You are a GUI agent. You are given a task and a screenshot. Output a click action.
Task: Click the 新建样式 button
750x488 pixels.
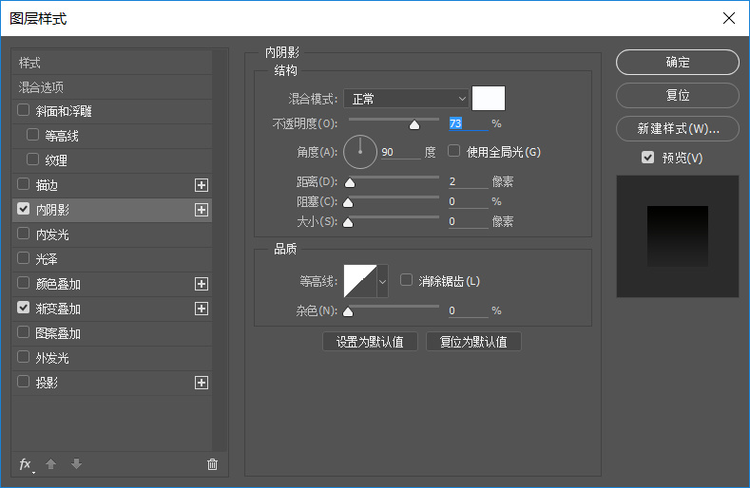(677, 128)
